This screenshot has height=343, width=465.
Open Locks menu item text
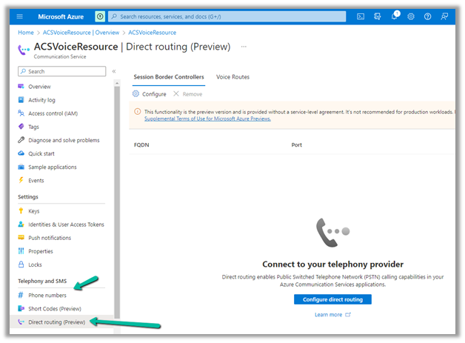(x=35, y=264)
